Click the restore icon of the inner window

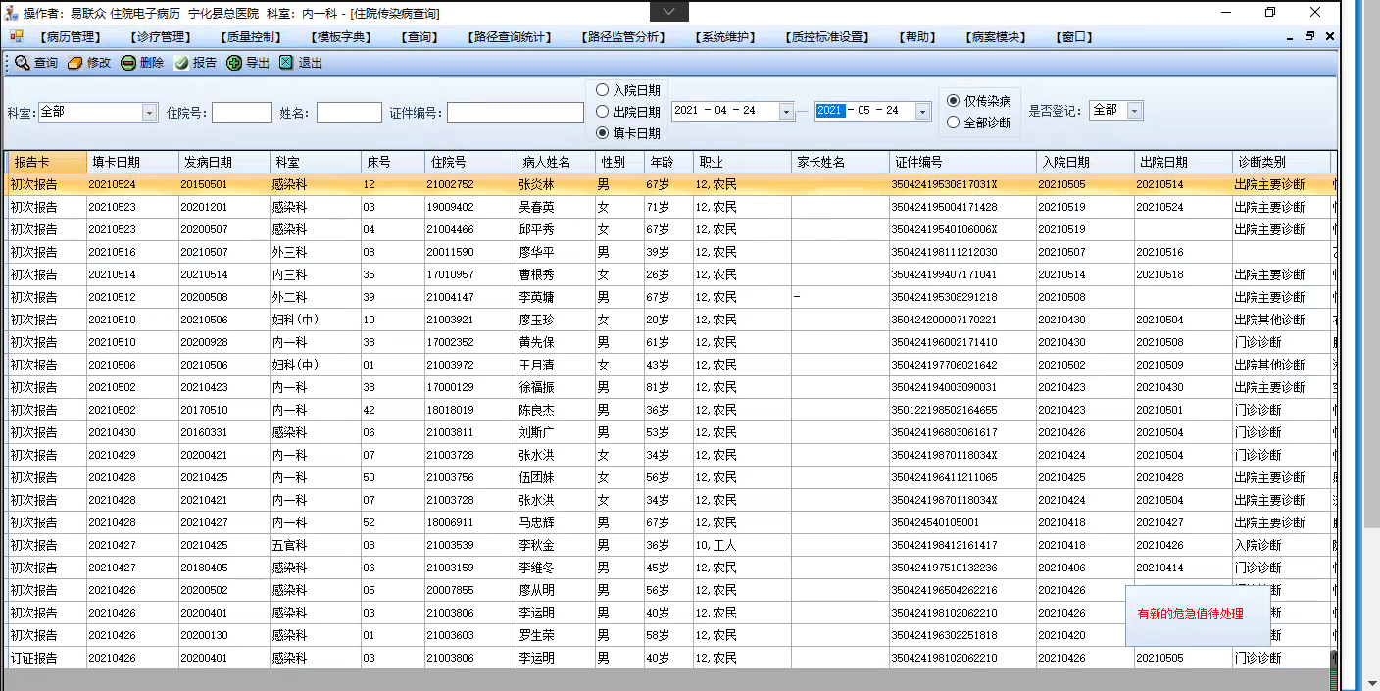click(x=1309, y=36)
